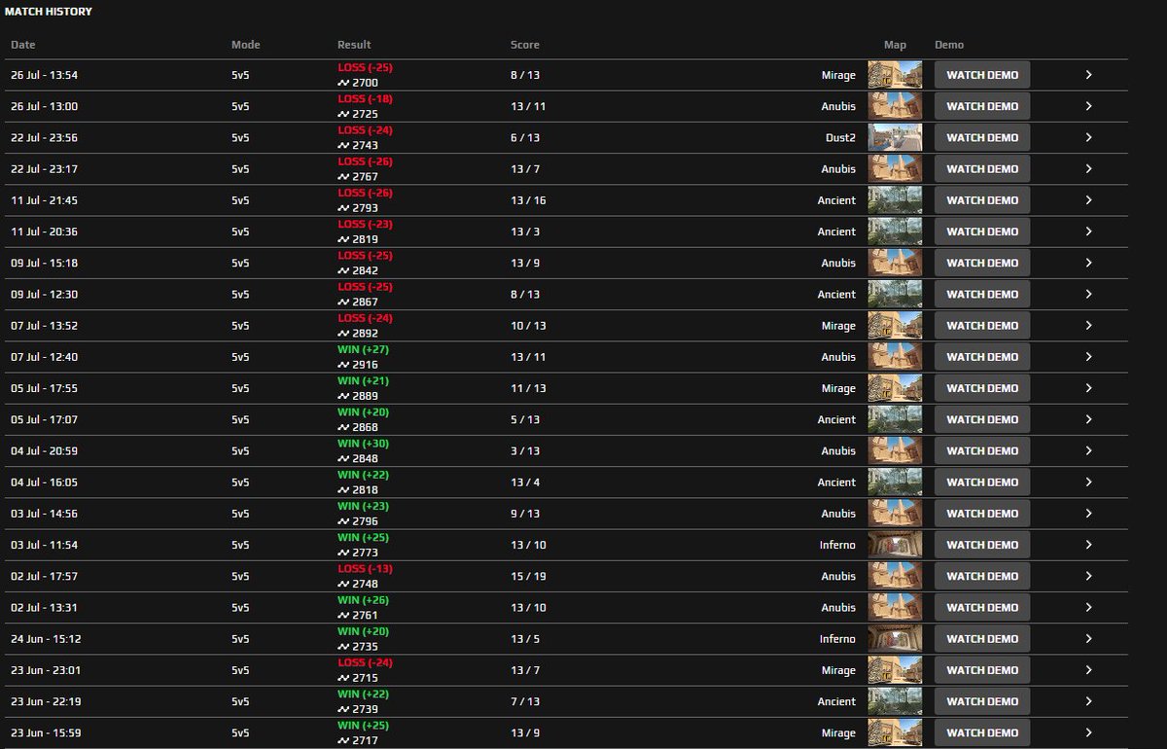
Task: Click the 13 / 16 score cell
Action: [x=528, y=200]
